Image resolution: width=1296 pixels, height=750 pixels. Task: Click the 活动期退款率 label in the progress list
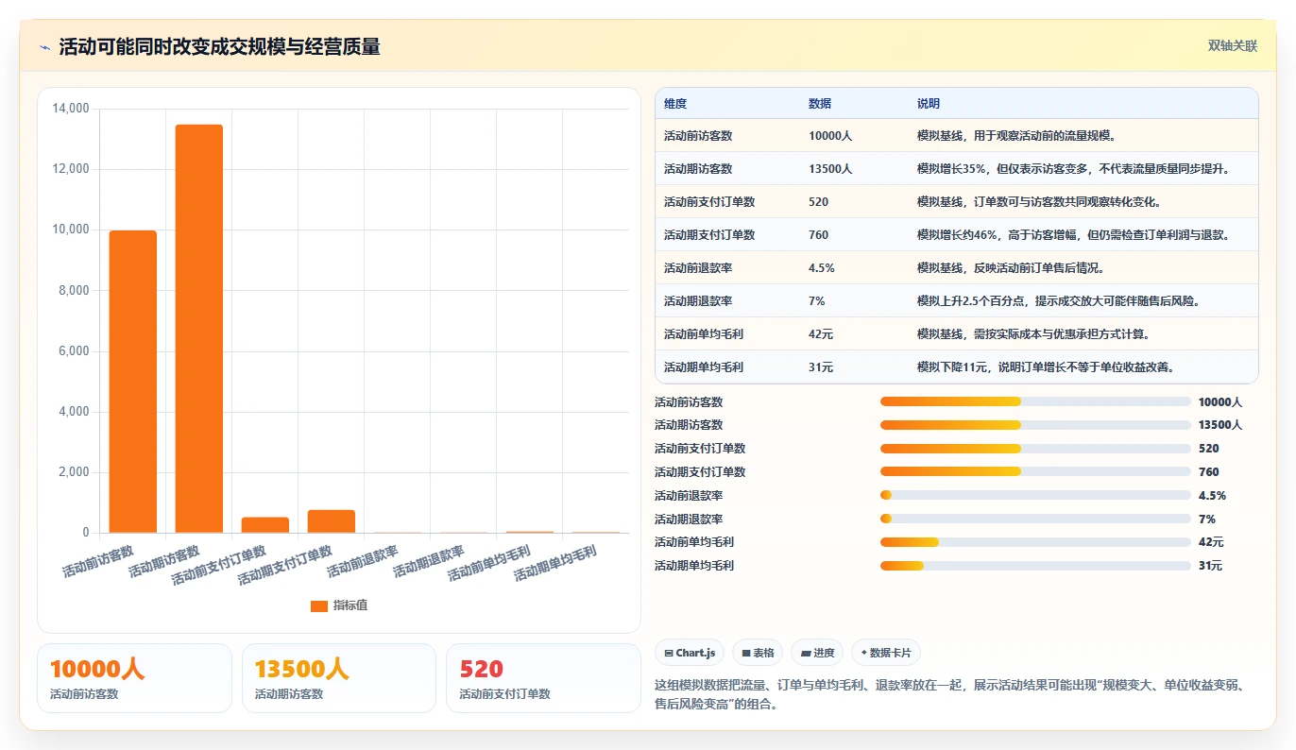pyautogui.click(x=689, y=519)
